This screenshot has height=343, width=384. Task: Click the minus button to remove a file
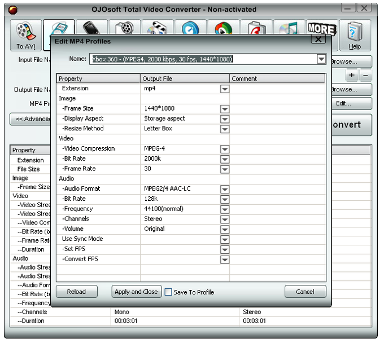[365, 75]
